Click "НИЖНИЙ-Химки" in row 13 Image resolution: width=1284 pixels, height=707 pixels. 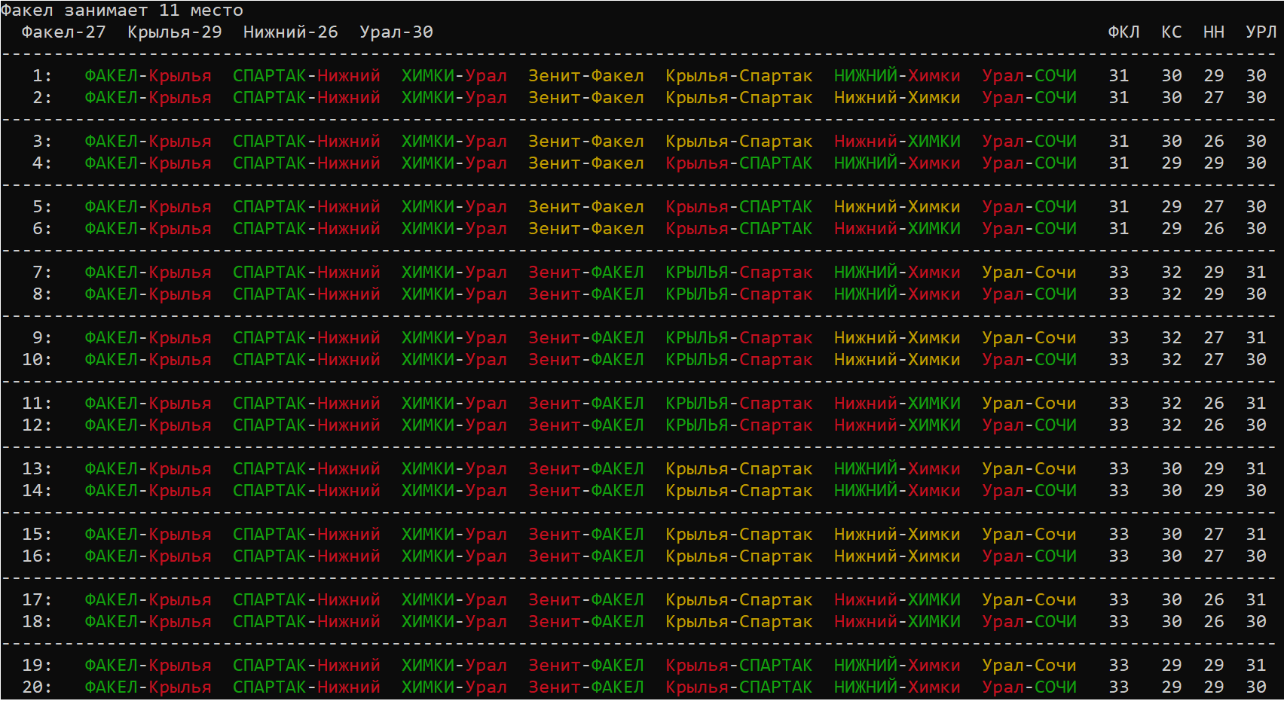897,469
